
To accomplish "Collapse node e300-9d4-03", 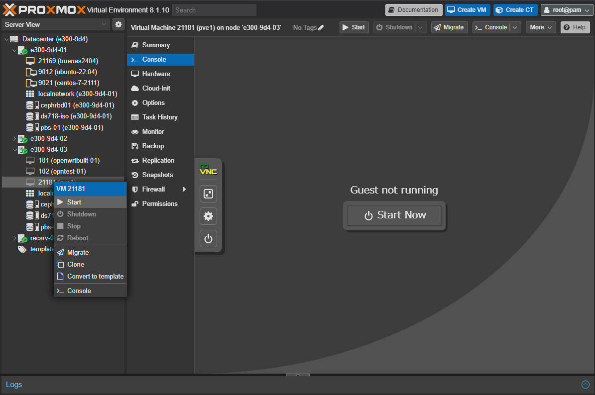I will [14, 150].
